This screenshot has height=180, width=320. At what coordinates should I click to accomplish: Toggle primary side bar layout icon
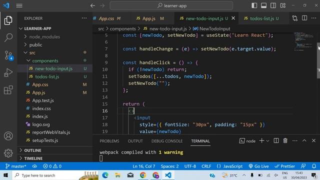[x=254, y=5]
